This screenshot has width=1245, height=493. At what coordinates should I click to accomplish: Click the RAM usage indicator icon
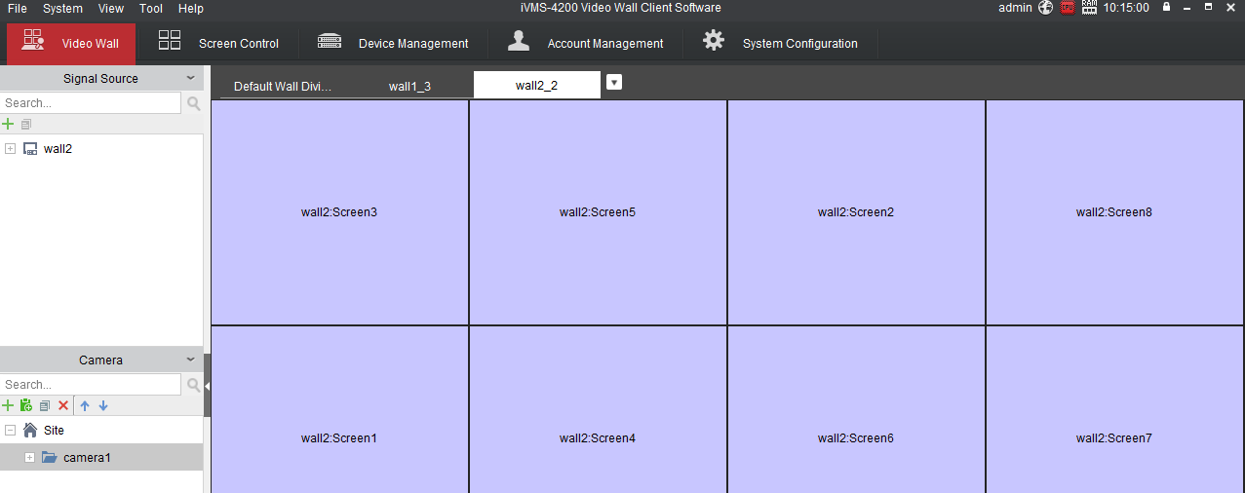pos(1089,8)
